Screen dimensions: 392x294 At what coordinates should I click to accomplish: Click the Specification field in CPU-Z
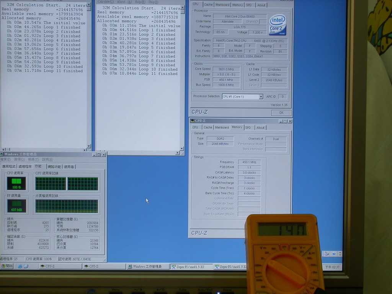[x=250, y=41]
